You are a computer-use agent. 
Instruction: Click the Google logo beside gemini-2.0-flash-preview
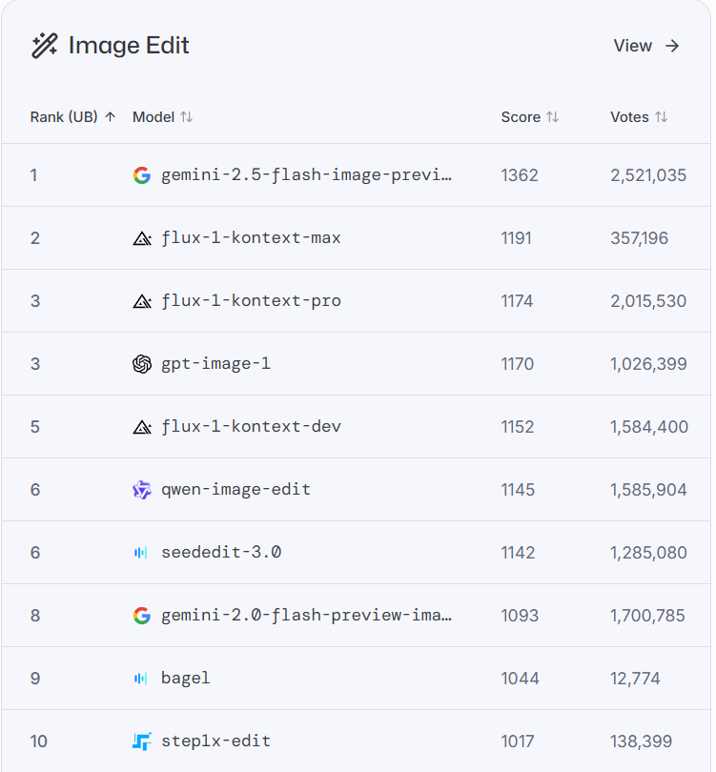coord(142,616)
